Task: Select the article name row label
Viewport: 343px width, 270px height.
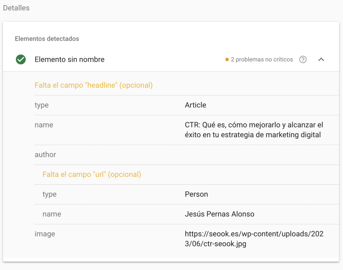Action: coord(44,125)
